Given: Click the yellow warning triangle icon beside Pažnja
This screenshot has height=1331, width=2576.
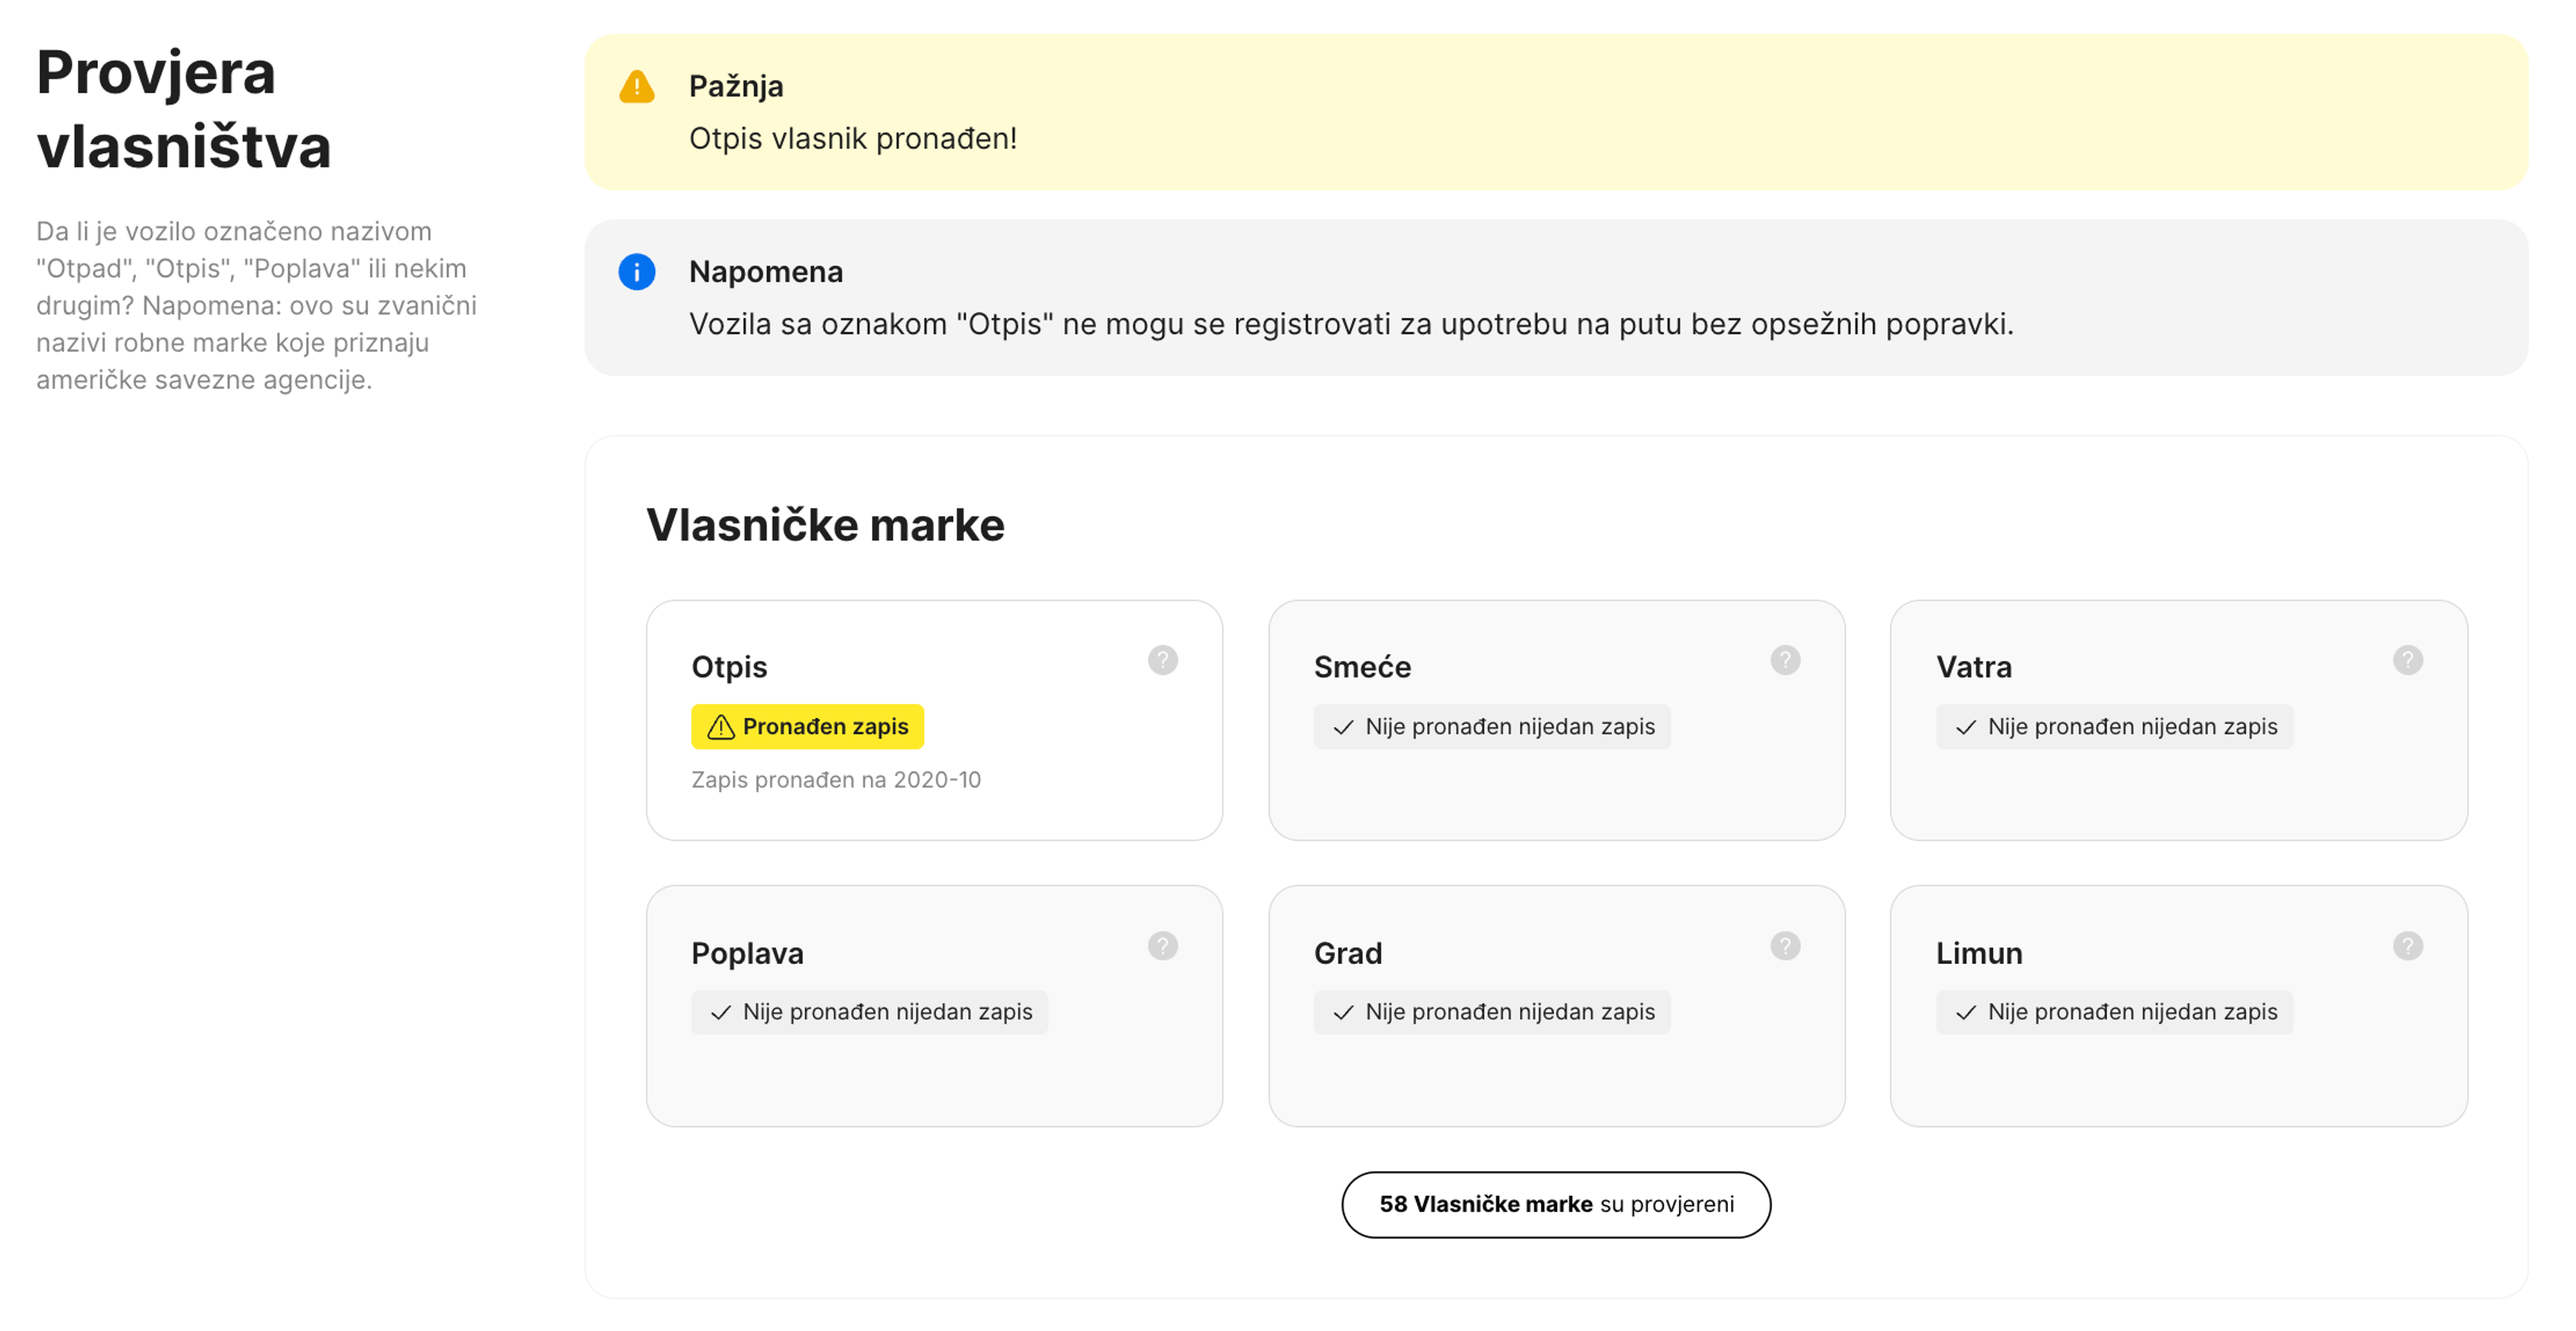Looking at the screenshot, I should point(637,88).
